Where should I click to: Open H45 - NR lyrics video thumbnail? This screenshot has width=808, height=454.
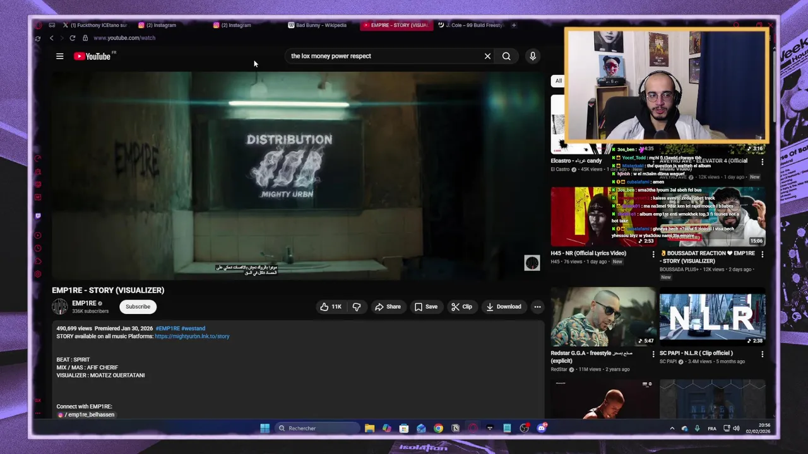pyautogui.click(x=603, y=216)
